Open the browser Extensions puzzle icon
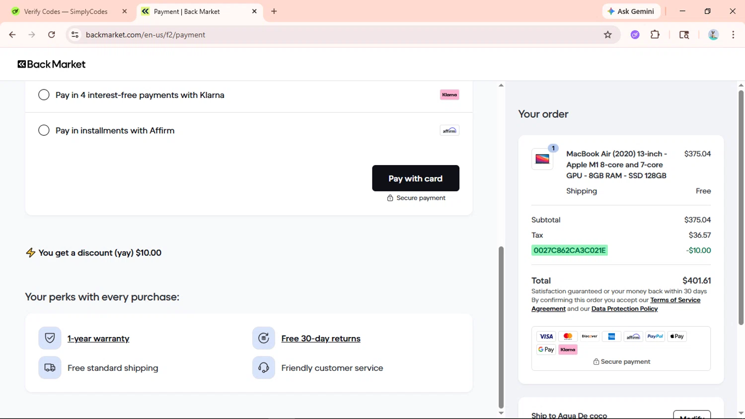 (655, 35)
